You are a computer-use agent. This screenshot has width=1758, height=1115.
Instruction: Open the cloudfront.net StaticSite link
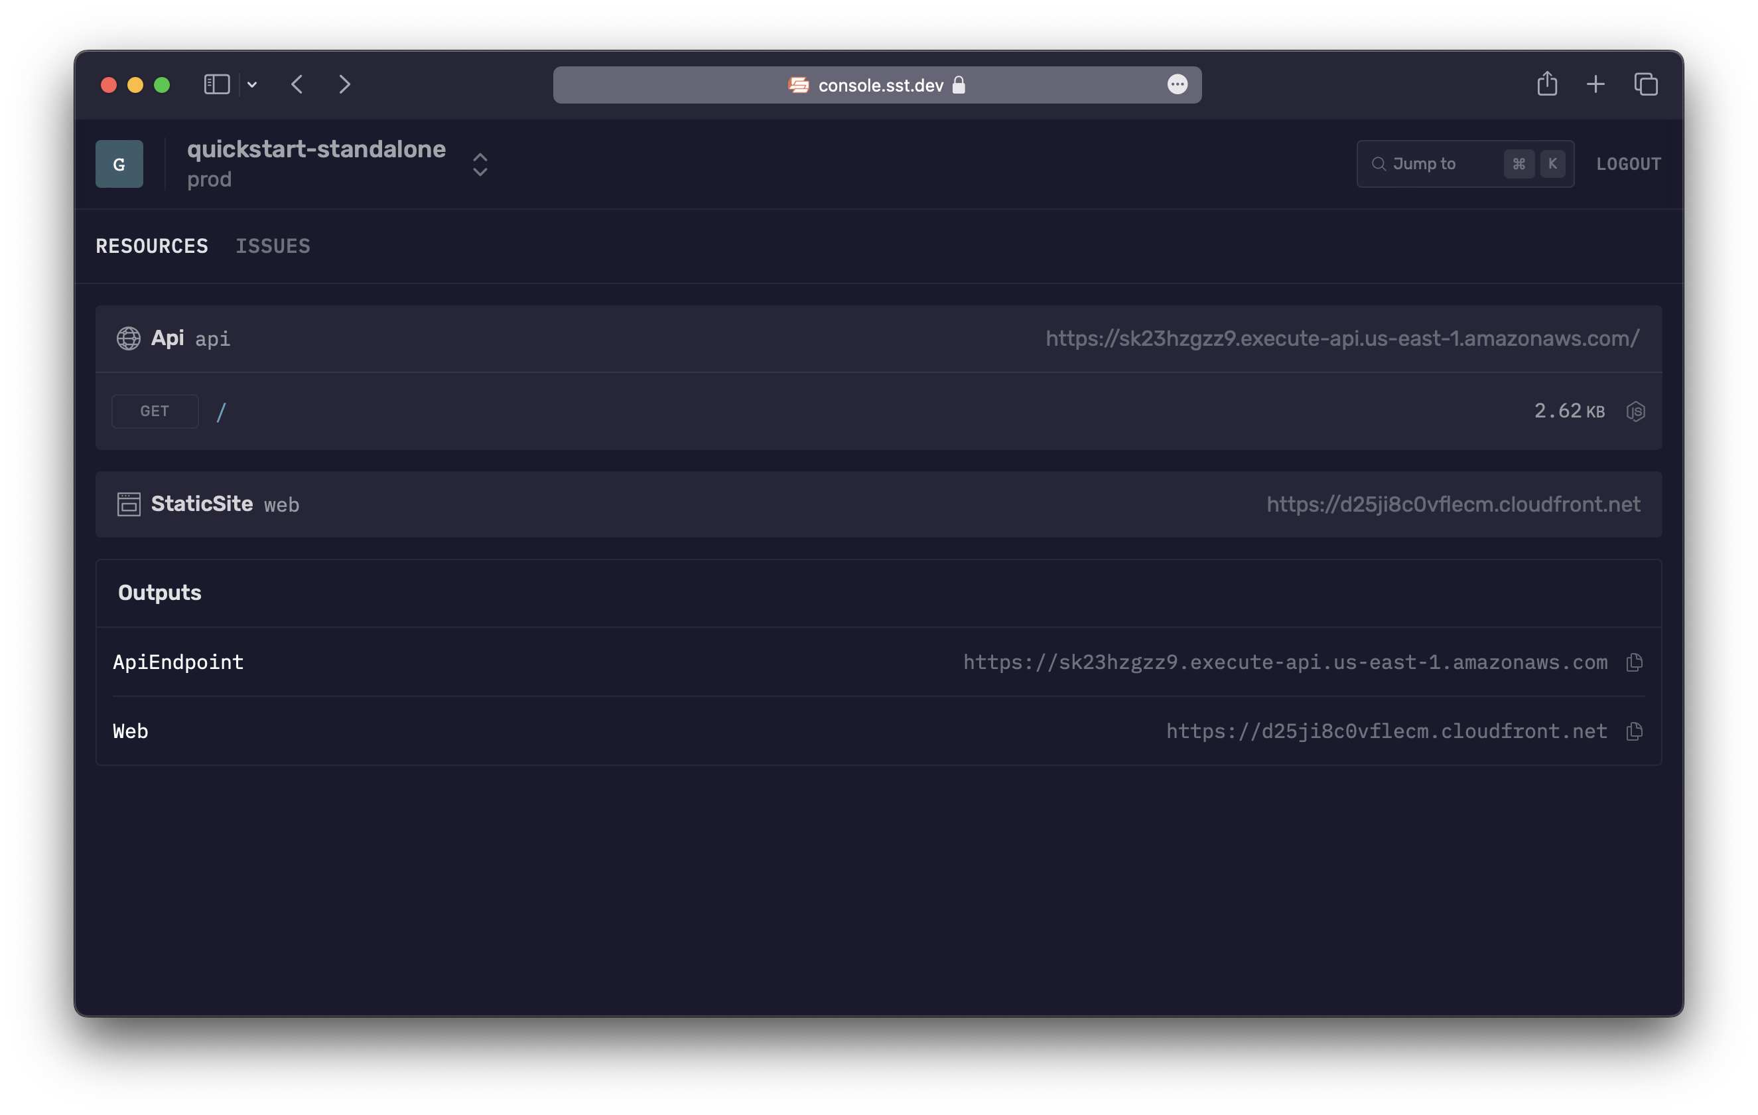point(1453,504)
